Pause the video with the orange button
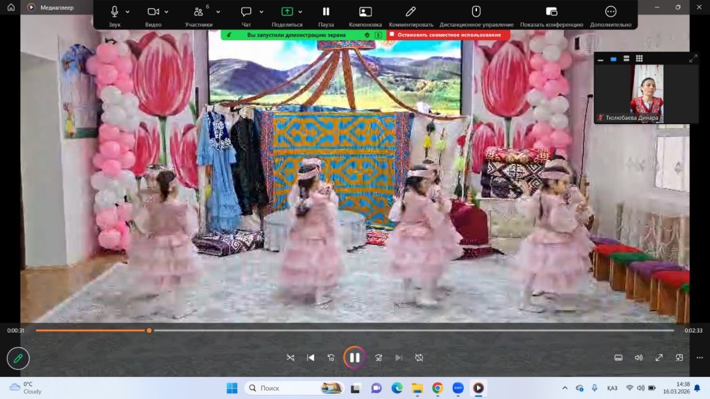This screenshot has height=399, width=710. (x=354, y=357)
